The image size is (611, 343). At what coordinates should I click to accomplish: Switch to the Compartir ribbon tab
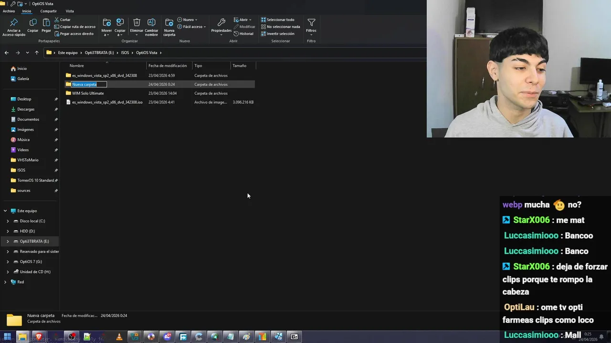(48, 11)
